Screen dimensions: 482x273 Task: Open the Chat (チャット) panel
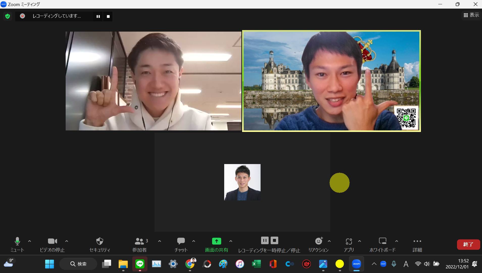[181, 241]
